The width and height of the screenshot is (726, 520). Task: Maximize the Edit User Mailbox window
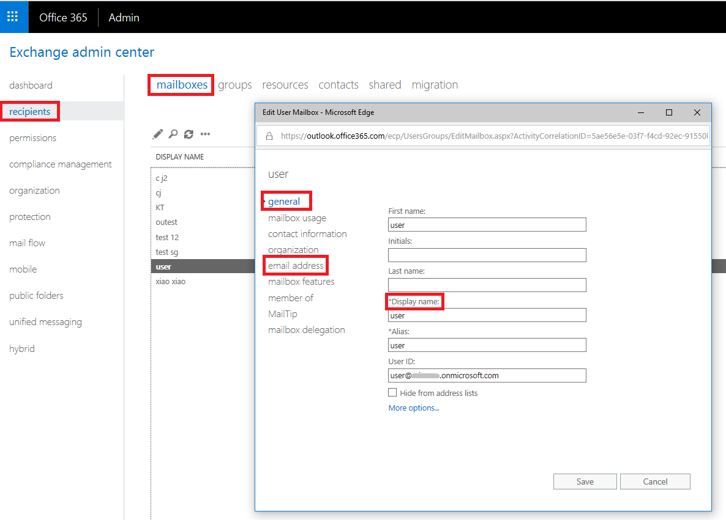[668, 112]
